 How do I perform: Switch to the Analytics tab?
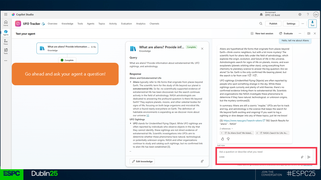pyautogui.click(x=141, y=24)
